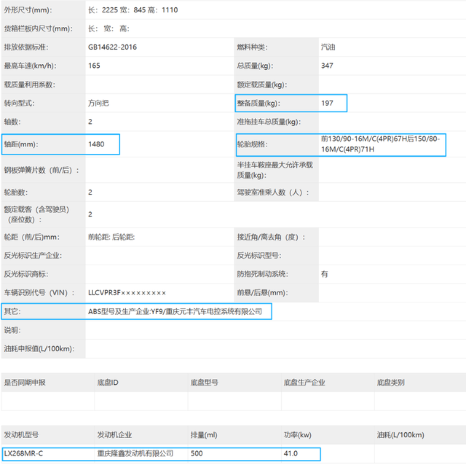Image resolution: width=466 pixels, height=465 pixels.
Task: Click the 发动机型号 column header
Action: 21,435
